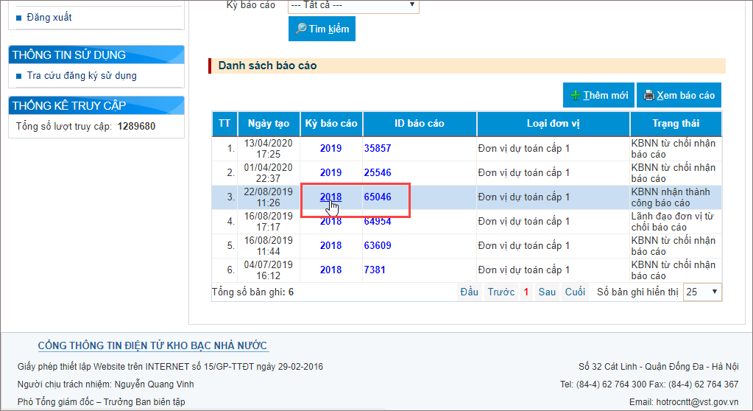The height and width of the screenshot is (411, 753).
Task: Go to previous page with Trước
Action: coord(501,292)
